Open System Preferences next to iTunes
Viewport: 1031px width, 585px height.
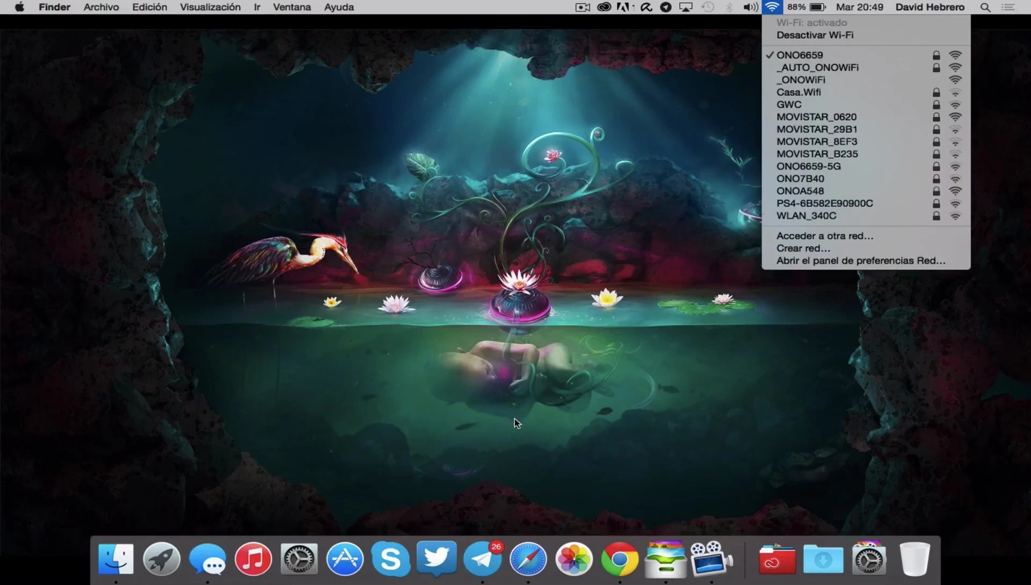[x=299, y=559]
